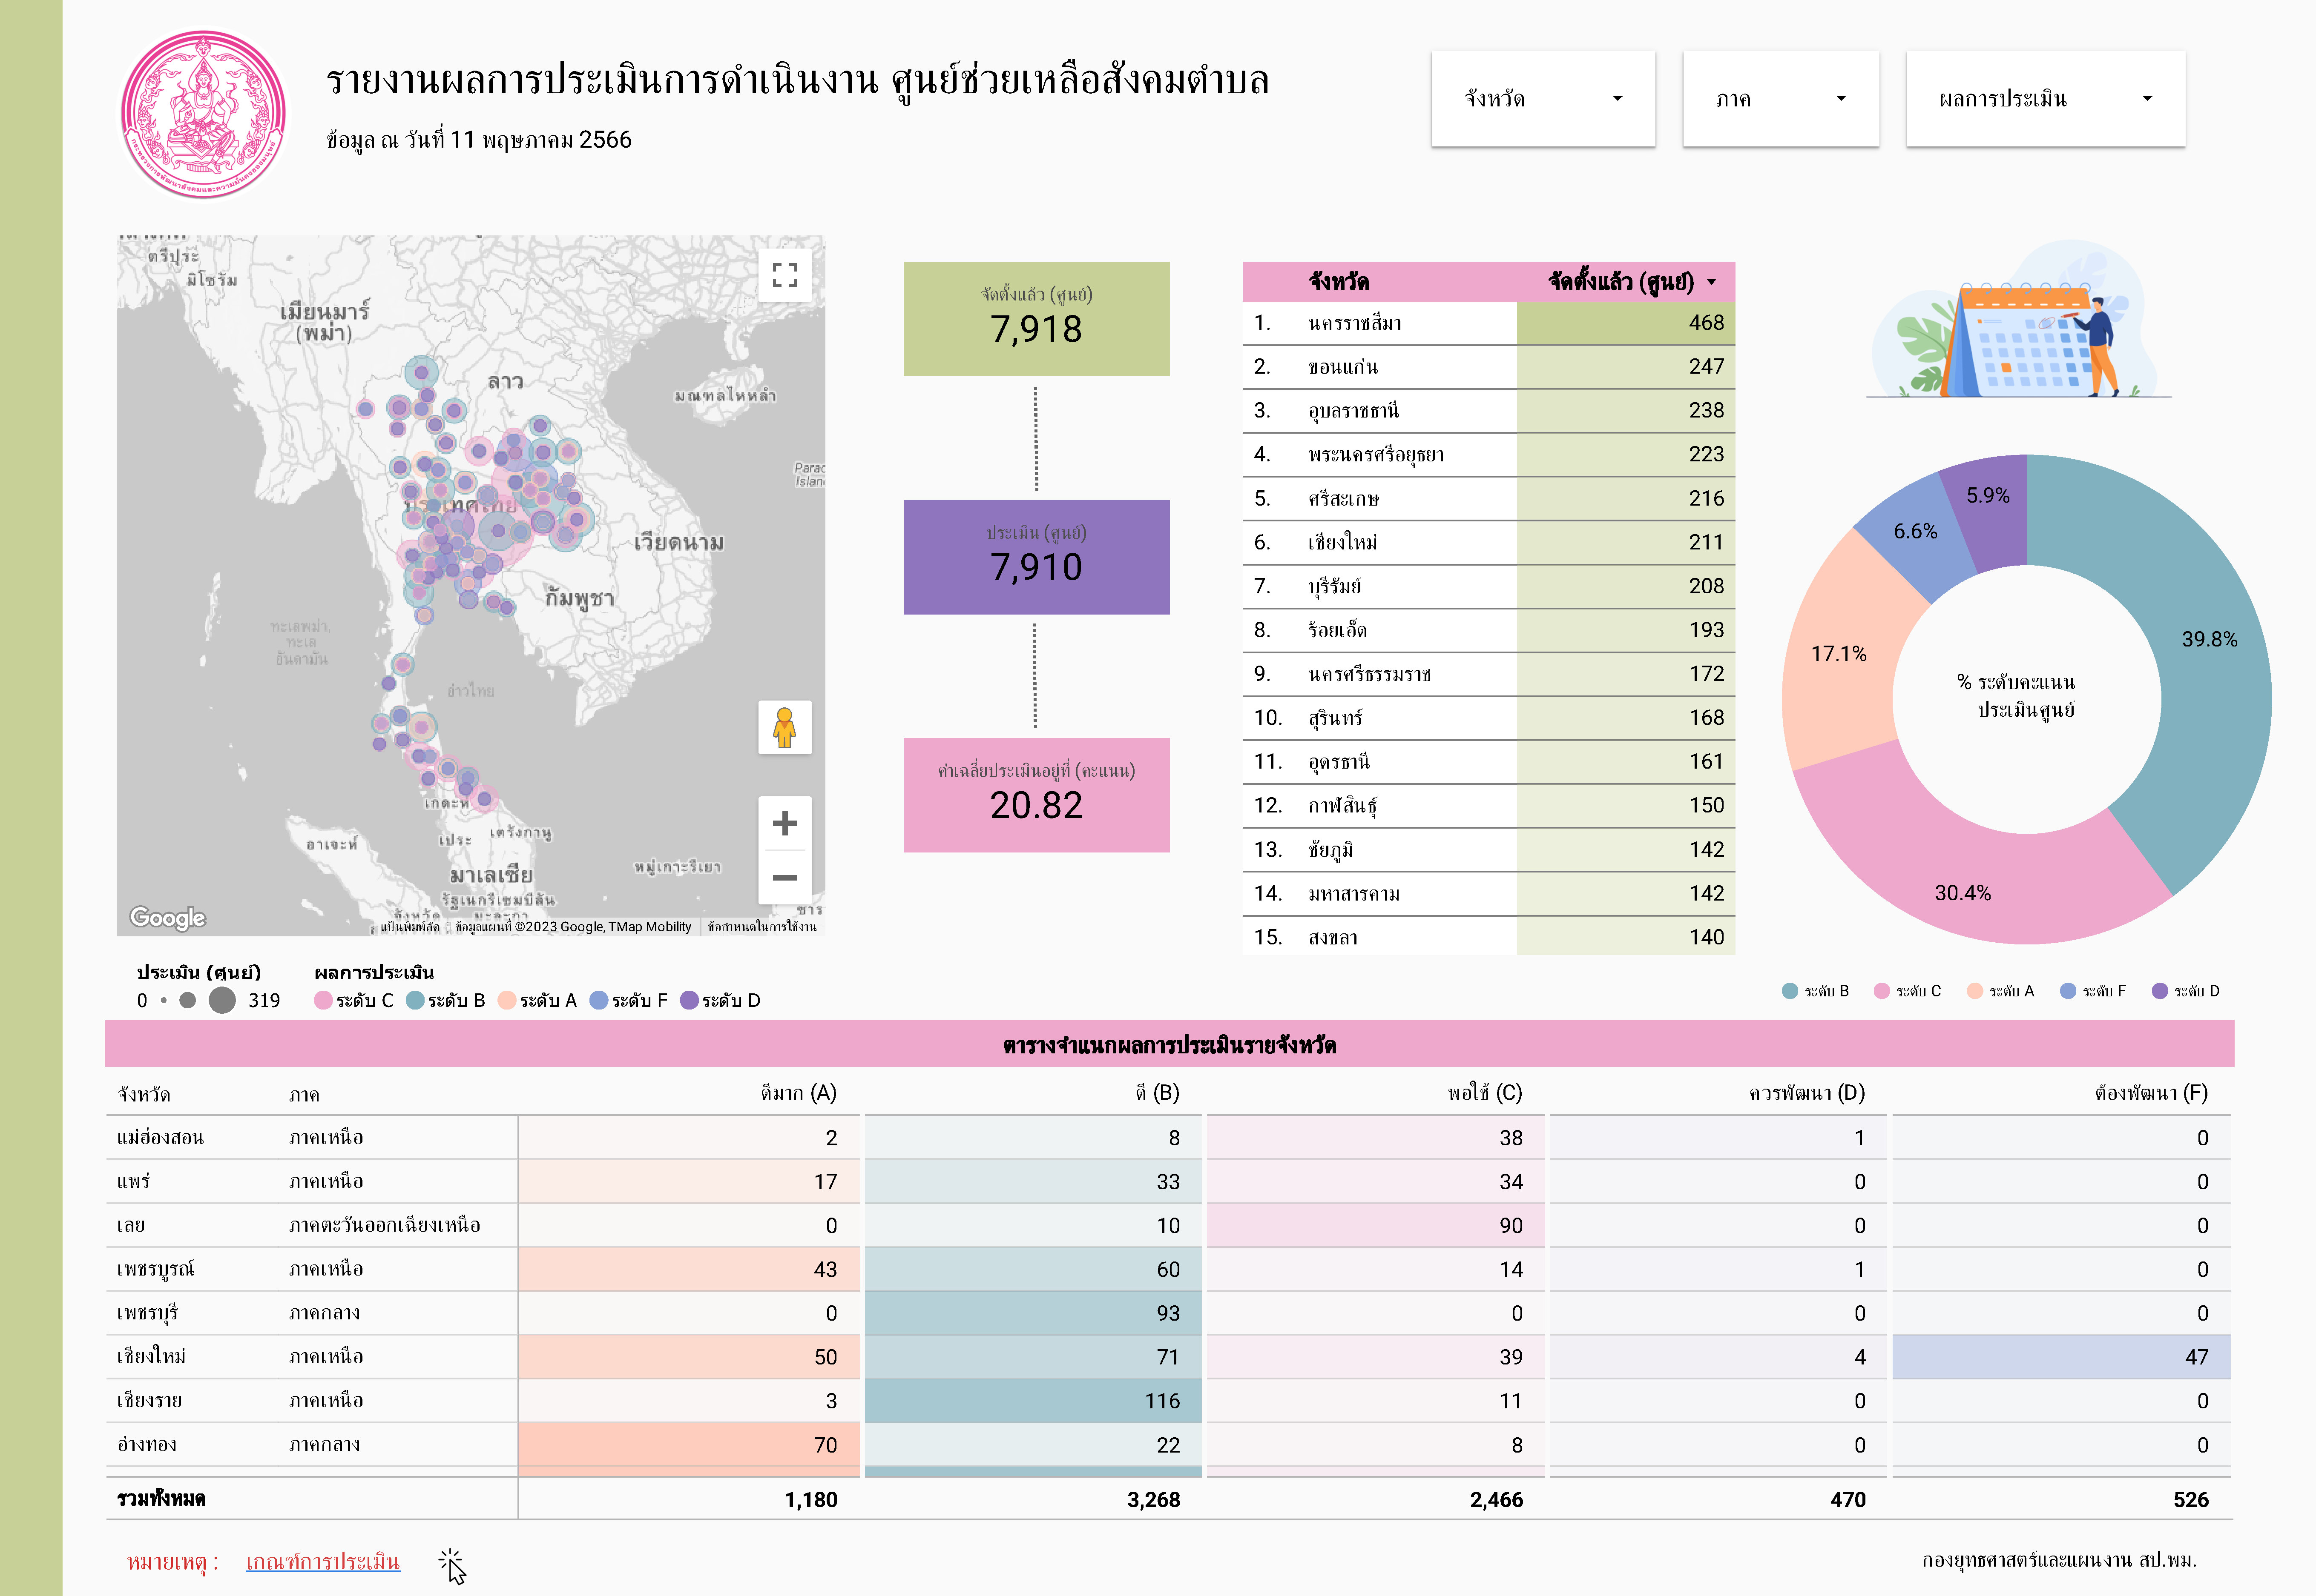
Task: Click the 17.1% peach donut slice
Action: [1839, 654]
